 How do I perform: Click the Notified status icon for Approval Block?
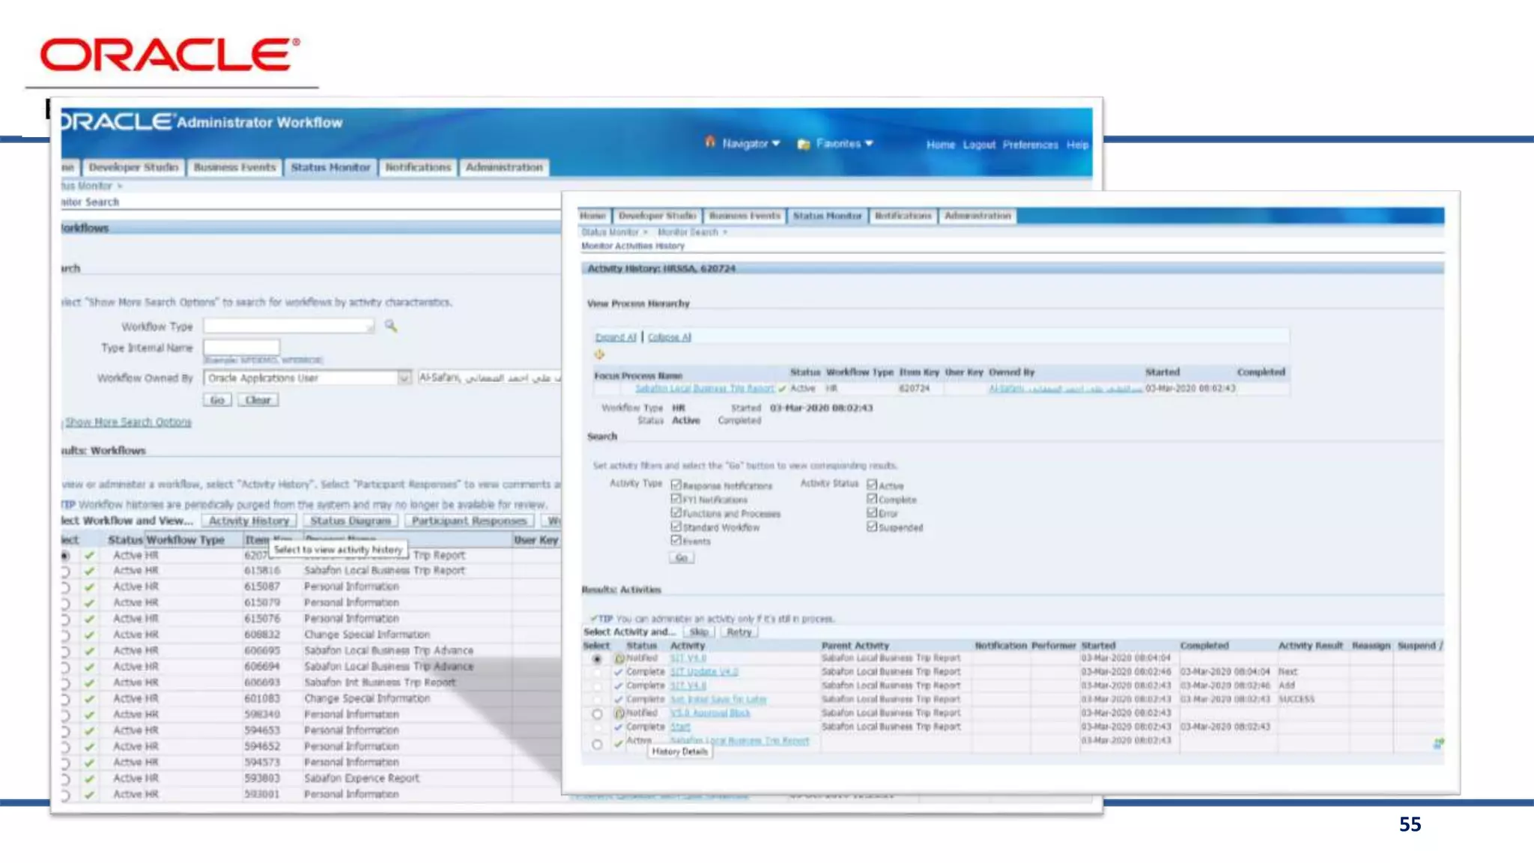point(619,713)
